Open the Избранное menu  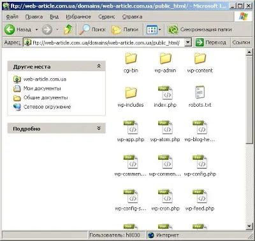point(78,17)
